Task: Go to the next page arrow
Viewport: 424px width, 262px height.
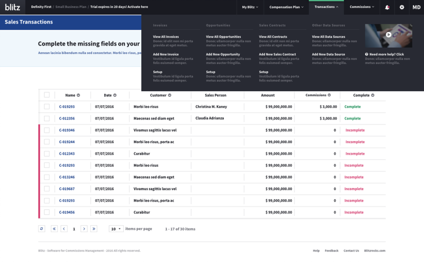Action: click(x=84, y=229)
